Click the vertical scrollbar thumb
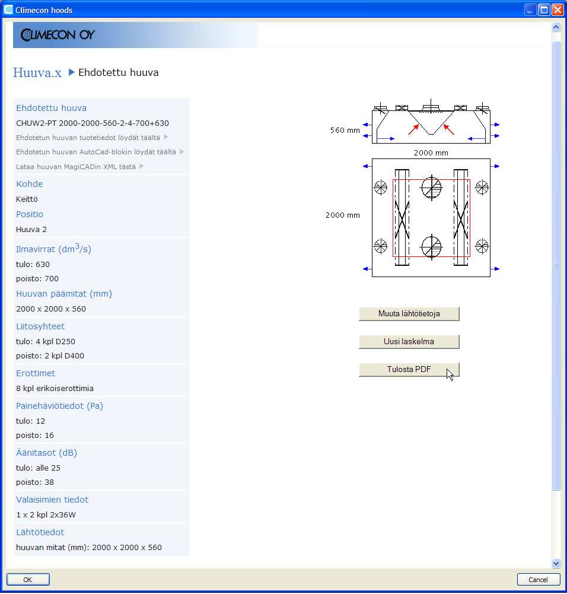This screenshot has height=594, width=567. [556, 266]
